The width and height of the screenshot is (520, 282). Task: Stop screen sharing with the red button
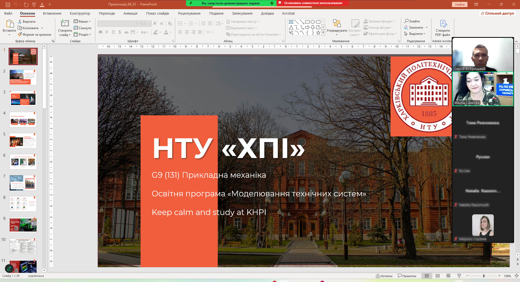point(313,3)
